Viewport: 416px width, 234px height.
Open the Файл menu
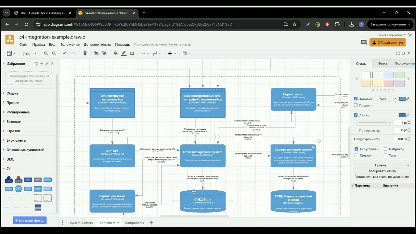pos(24,45)
